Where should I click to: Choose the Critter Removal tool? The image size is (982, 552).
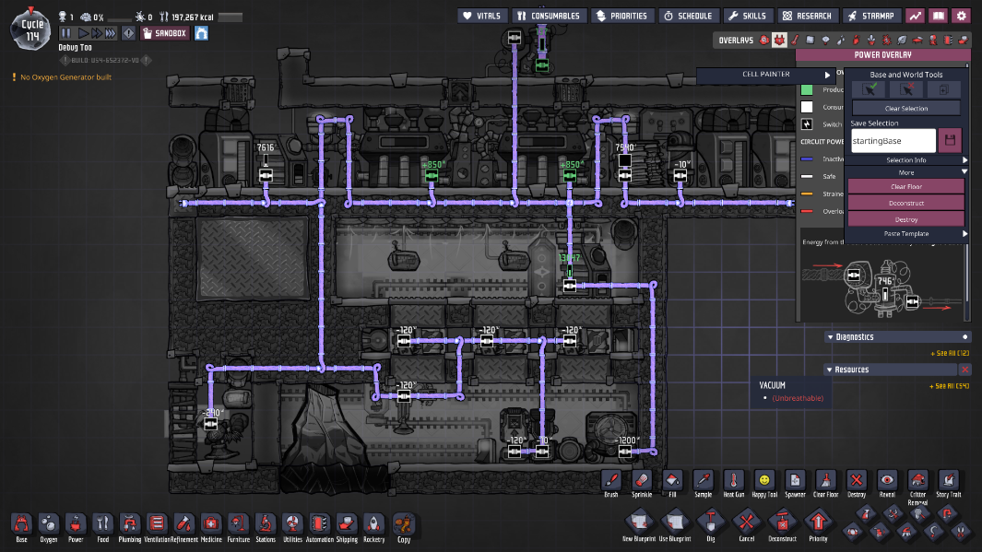point(917,481)
